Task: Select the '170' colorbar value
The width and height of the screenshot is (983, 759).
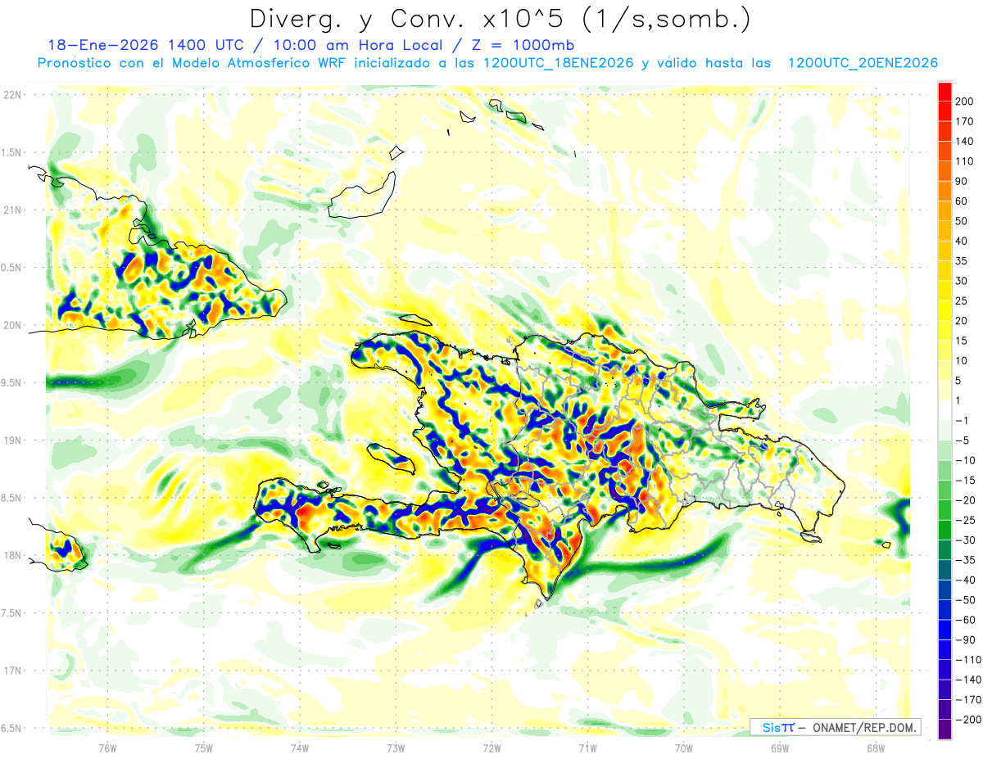Action: [x=965, y=121]
